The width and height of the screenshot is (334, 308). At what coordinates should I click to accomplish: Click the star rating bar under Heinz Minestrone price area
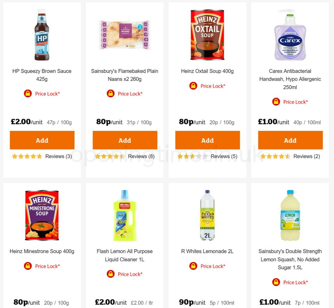(27, 307)
